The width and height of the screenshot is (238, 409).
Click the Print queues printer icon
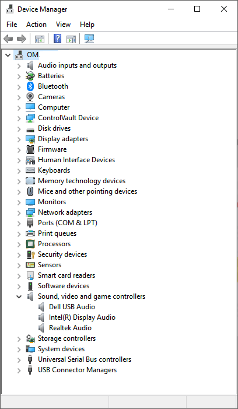(x=30, y=233)
